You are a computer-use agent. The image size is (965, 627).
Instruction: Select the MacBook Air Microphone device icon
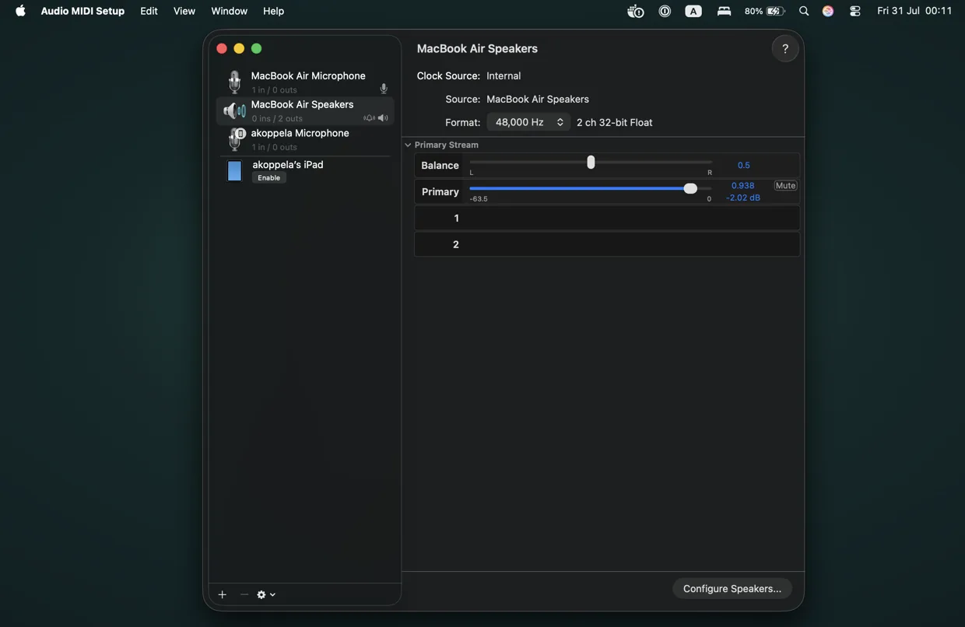[234, 82]
